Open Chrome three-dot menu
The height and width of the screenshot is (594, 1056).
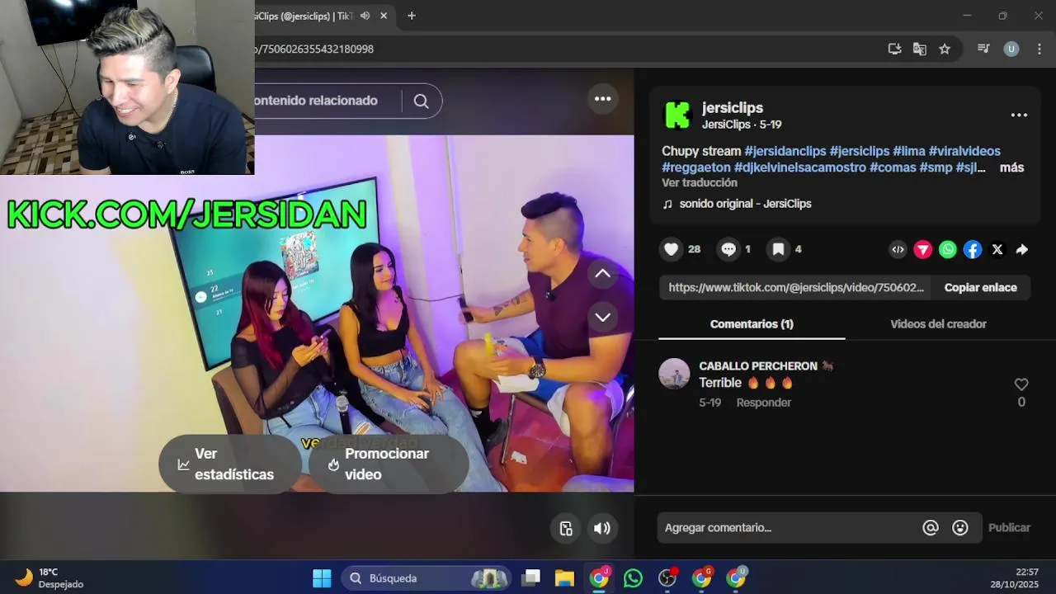click(1039, 49)
